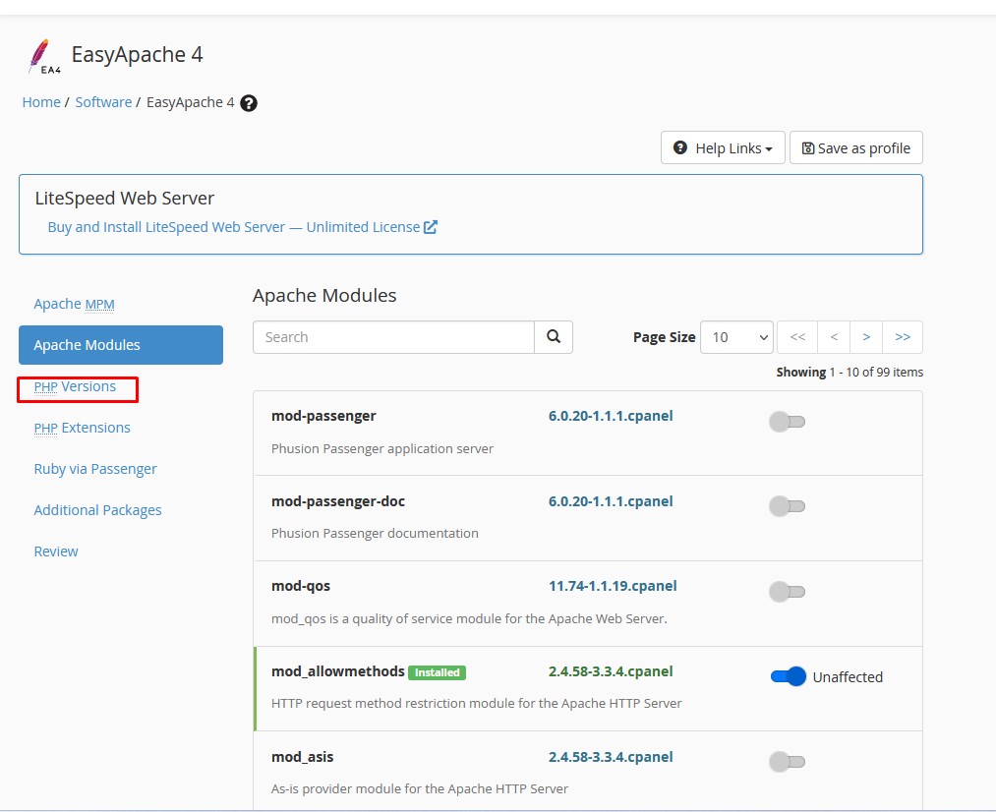Click mod-passenger version 6.0.20-1.1.1.cpanel

(x=611, y=416)
